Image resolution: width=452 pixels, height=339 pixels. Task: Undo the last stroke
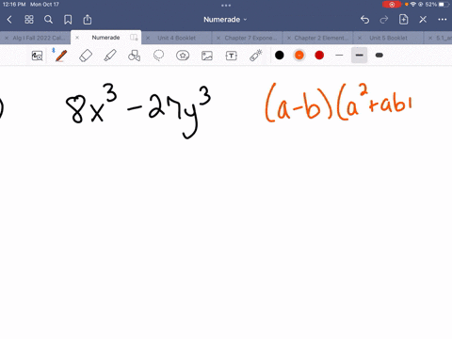coord(364,20)
